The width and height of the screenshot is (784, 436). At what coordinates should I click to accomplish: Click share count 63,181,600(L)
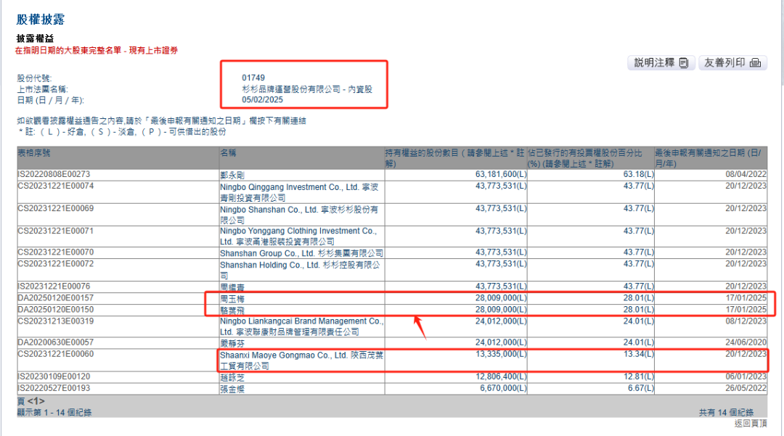tap(500, 174)
